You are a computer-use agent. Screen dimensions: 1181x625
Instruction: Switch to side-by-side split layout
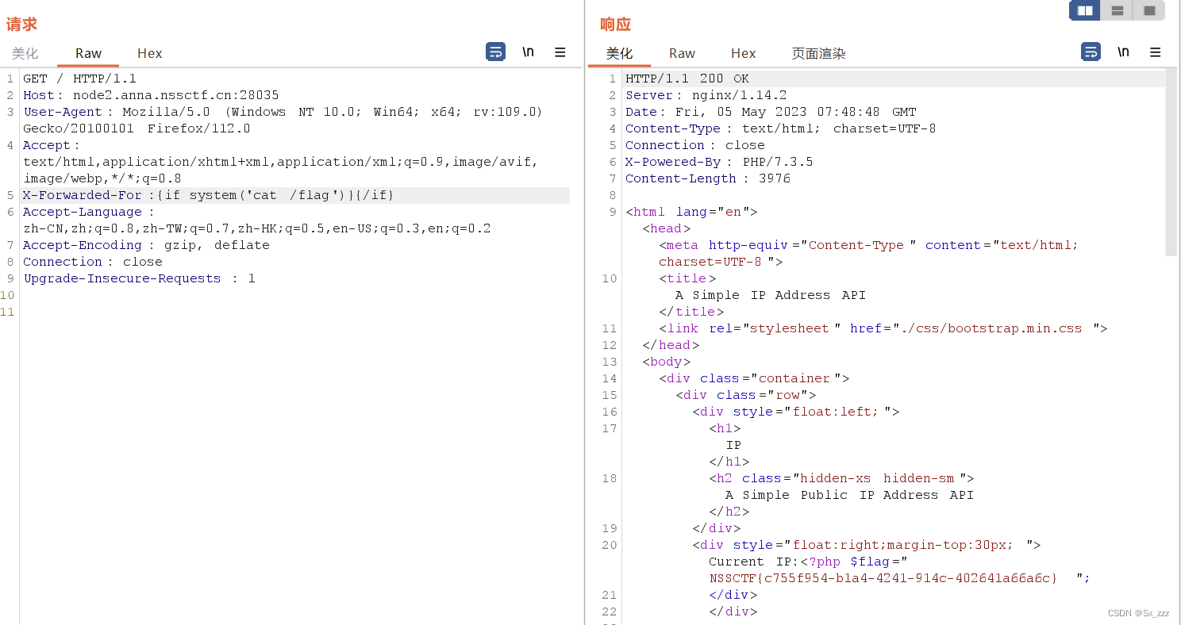tap(1085, 10)
